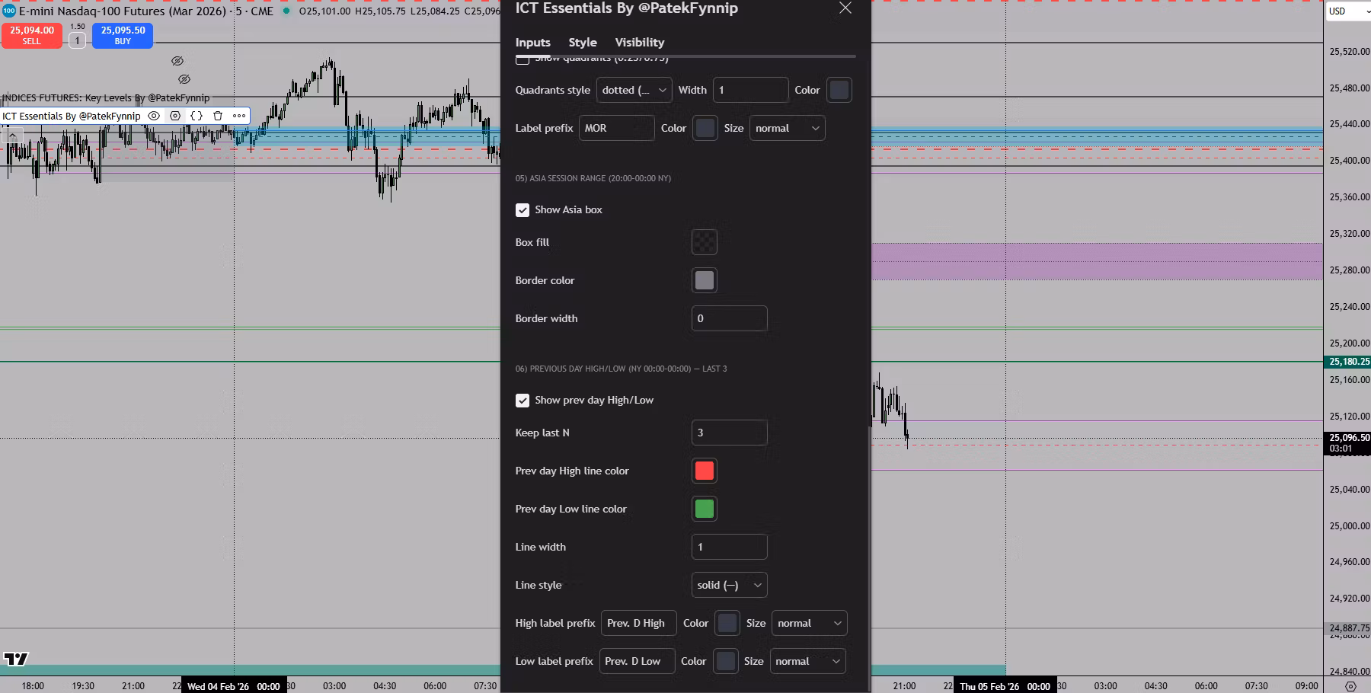Viewport: 1371px width, 693px height.
Task: Click the chart settings gear at bottom-right
Action: [1350, 686]
